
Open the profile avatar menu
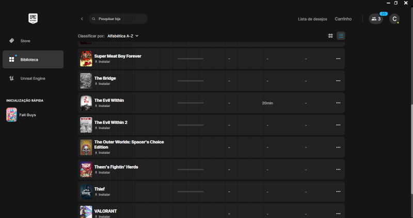(394, 19)
